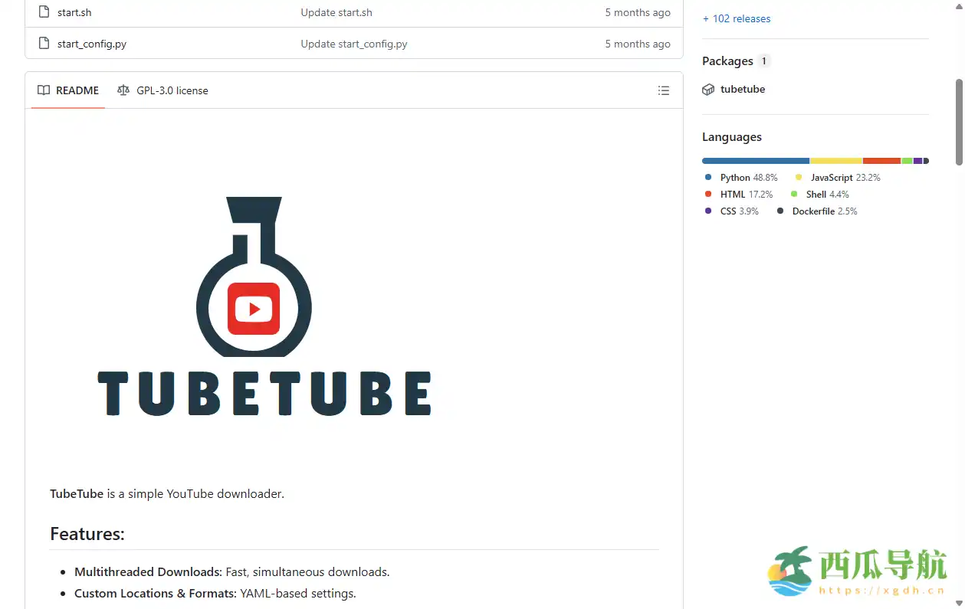This screenshot has height=609, width=965.
Task: Open the GPL-3.0 license tab
Action: coord(172,90)
